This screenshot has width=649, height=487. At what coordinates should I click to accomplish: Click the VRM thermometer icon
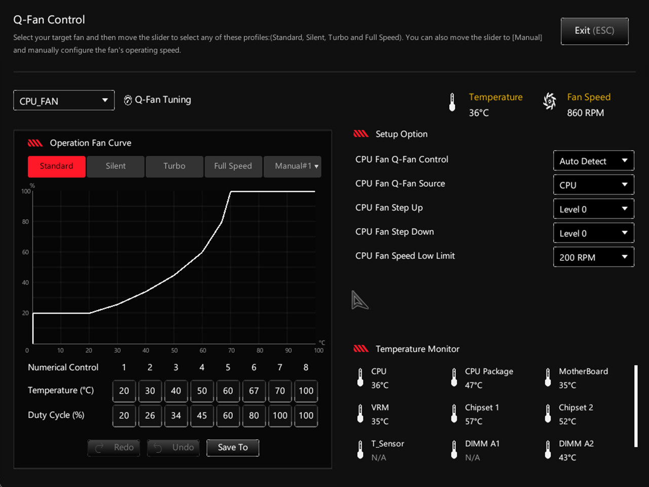(360, 413)
